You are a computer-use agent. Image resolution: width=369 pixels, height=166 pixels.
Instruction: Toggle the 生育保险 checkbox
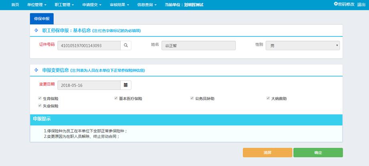[x=40, y=98]
